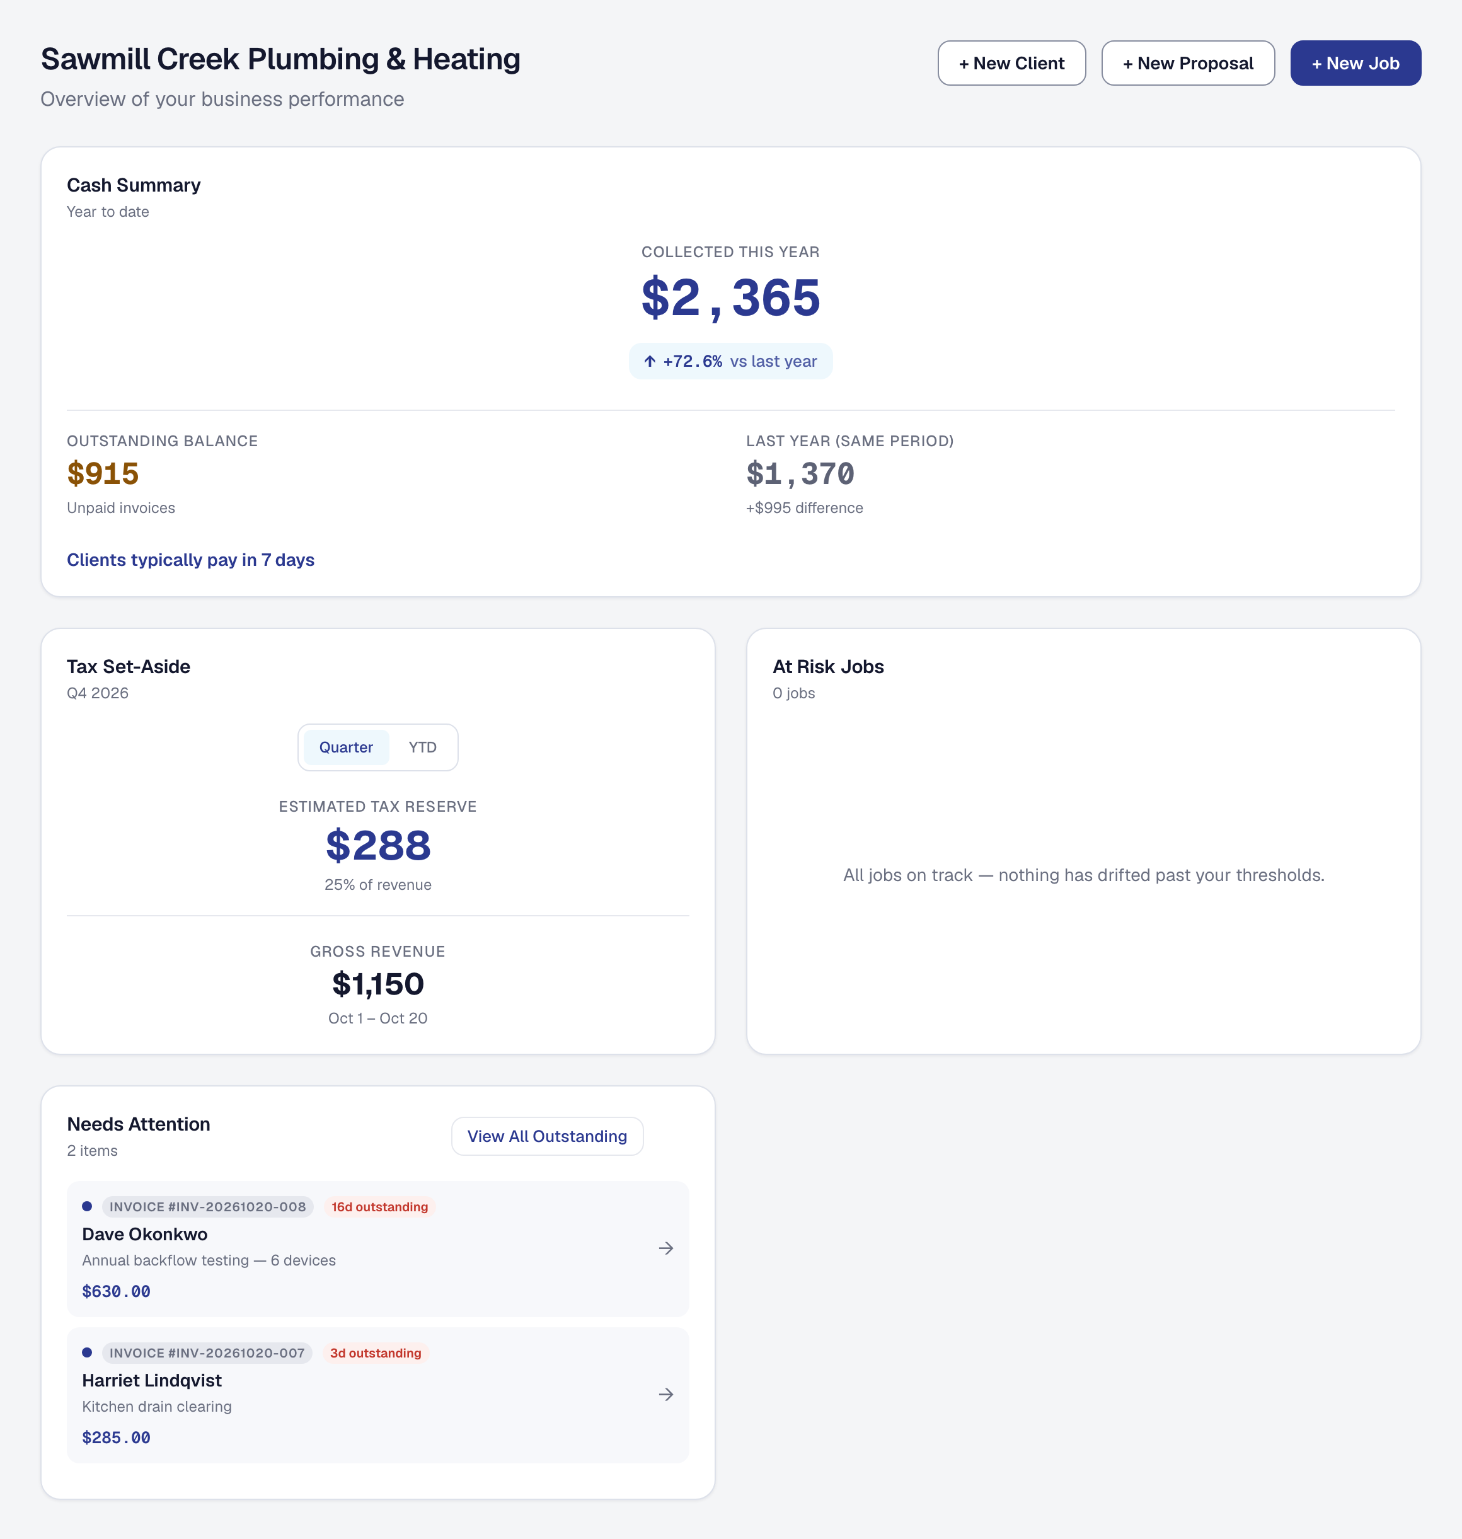Screen dimensions: 1462x1539
Task: Select the INVOICE #INV-20261020-007 badge
Action: (x=207, y=1354)
